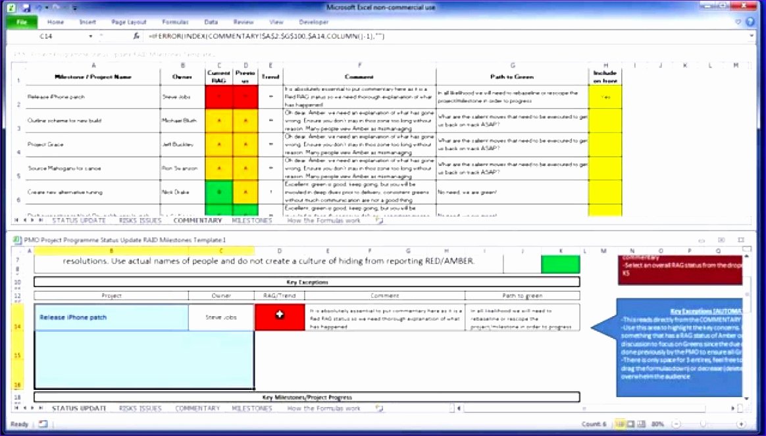Click the 80% zoom level button
Image resolution: width=766 pixels, height=436 pixels.
pos(657,423)
